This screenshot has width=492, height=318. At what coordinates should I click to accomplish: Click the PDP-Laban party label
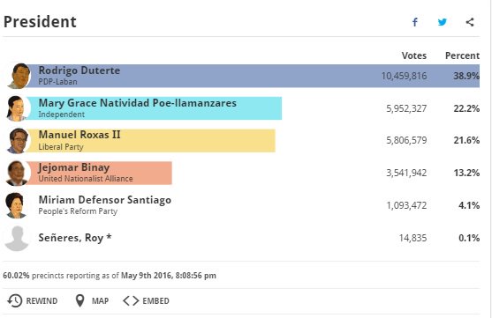[57, 82]
